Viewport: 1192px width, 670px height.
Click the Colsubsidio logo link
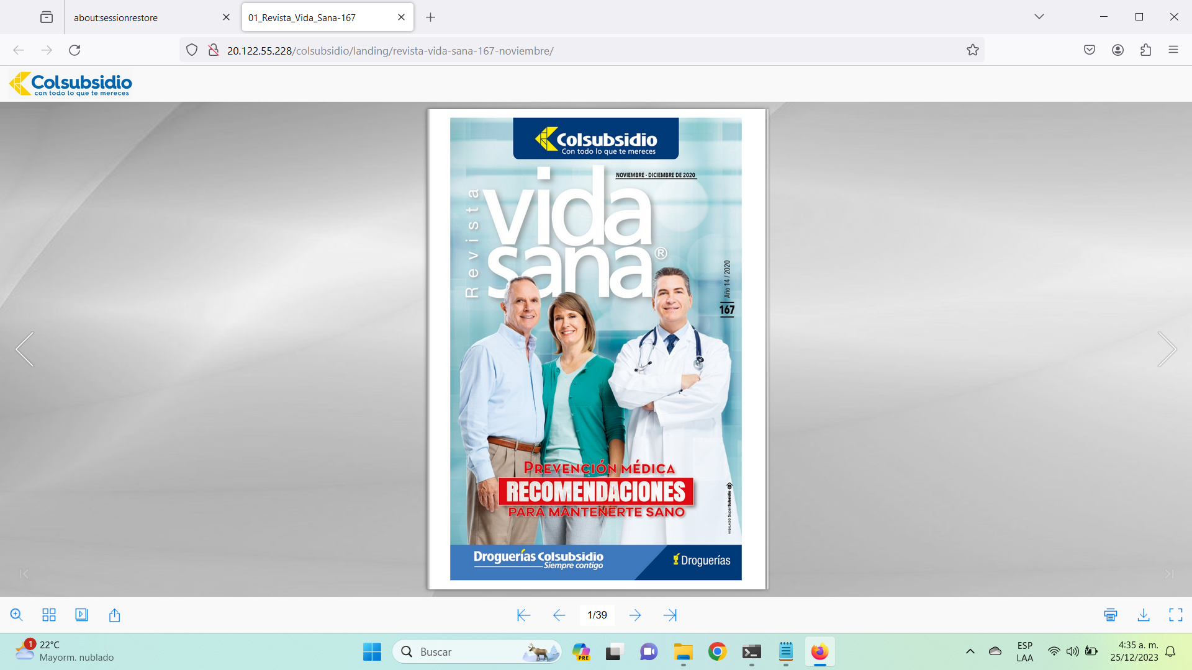pyautogui.click(x=71, y=84)
